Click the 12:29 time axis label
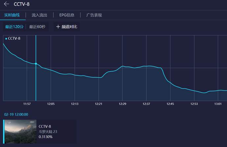Screen dimensions: 227x147 click(x=122, y=104)
